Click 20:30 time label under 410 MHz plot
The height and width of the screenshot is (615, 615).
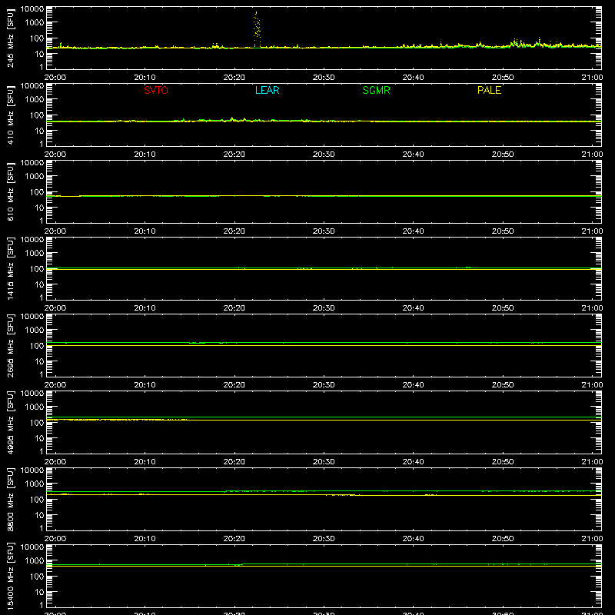click(x=324, y=155)
